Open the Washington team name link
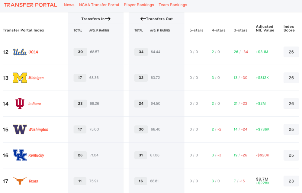The height and width of the screenshot is (193, 302). [38, 130]
